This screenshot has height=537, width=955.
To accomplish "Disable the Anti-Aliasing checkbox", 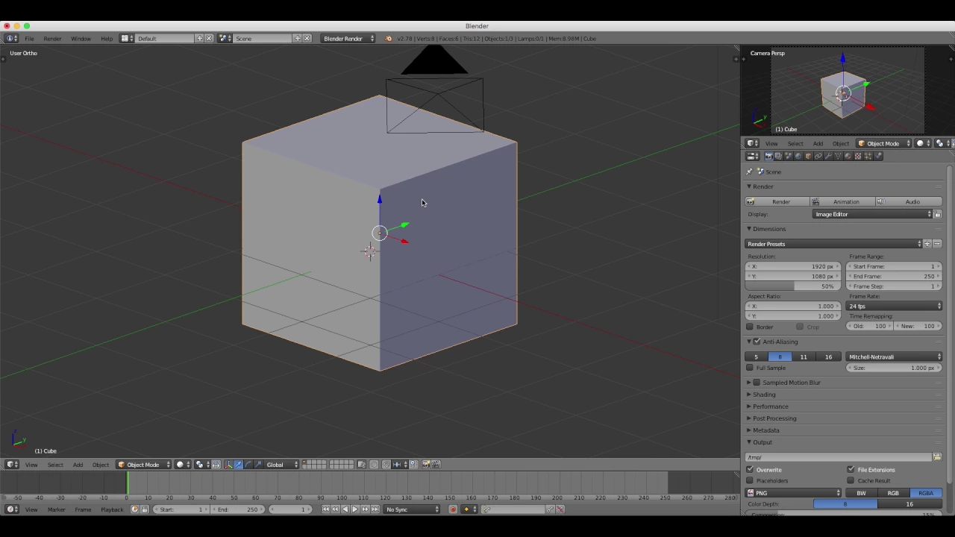I will coord(757,342).
